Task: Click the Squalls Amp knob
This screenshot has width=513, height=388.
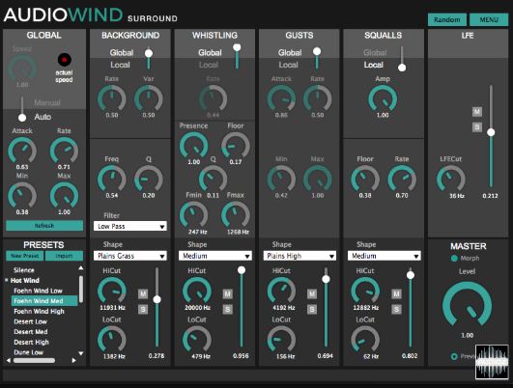Action: point(383,98)
